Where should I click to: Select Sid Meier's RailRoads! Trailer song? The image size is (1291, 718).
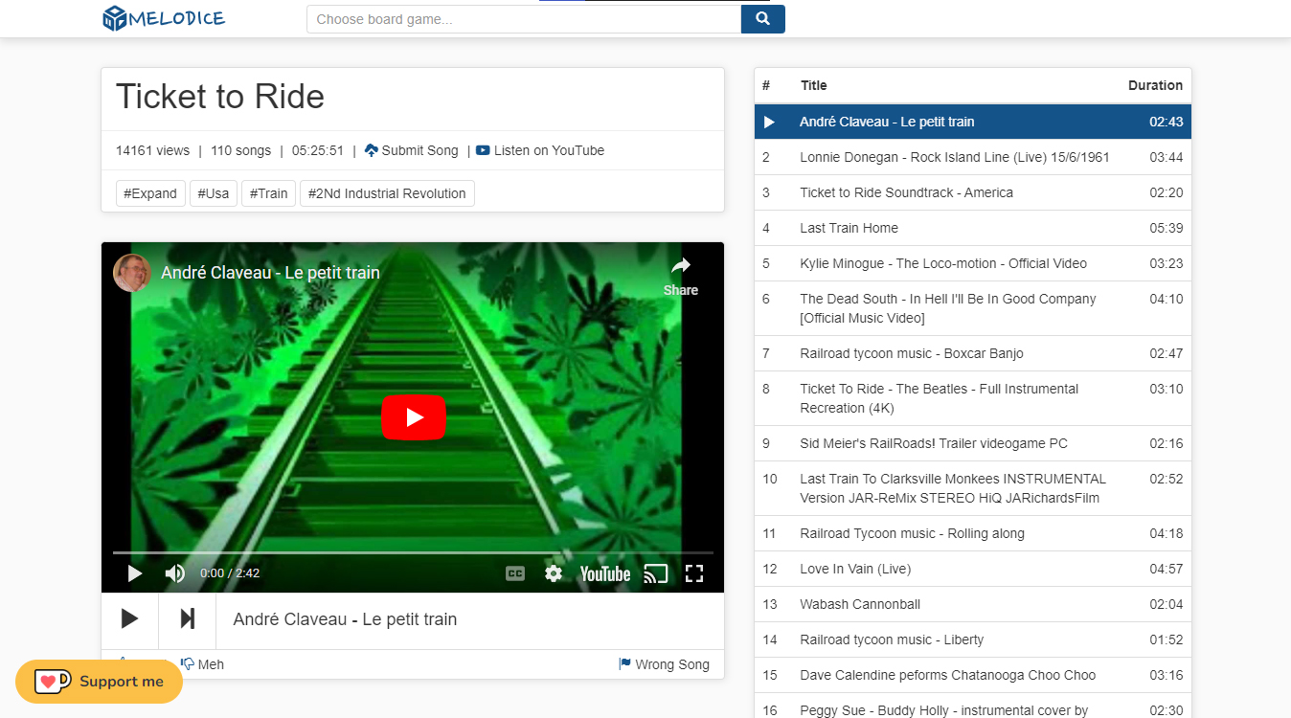[x=973, y=443]
